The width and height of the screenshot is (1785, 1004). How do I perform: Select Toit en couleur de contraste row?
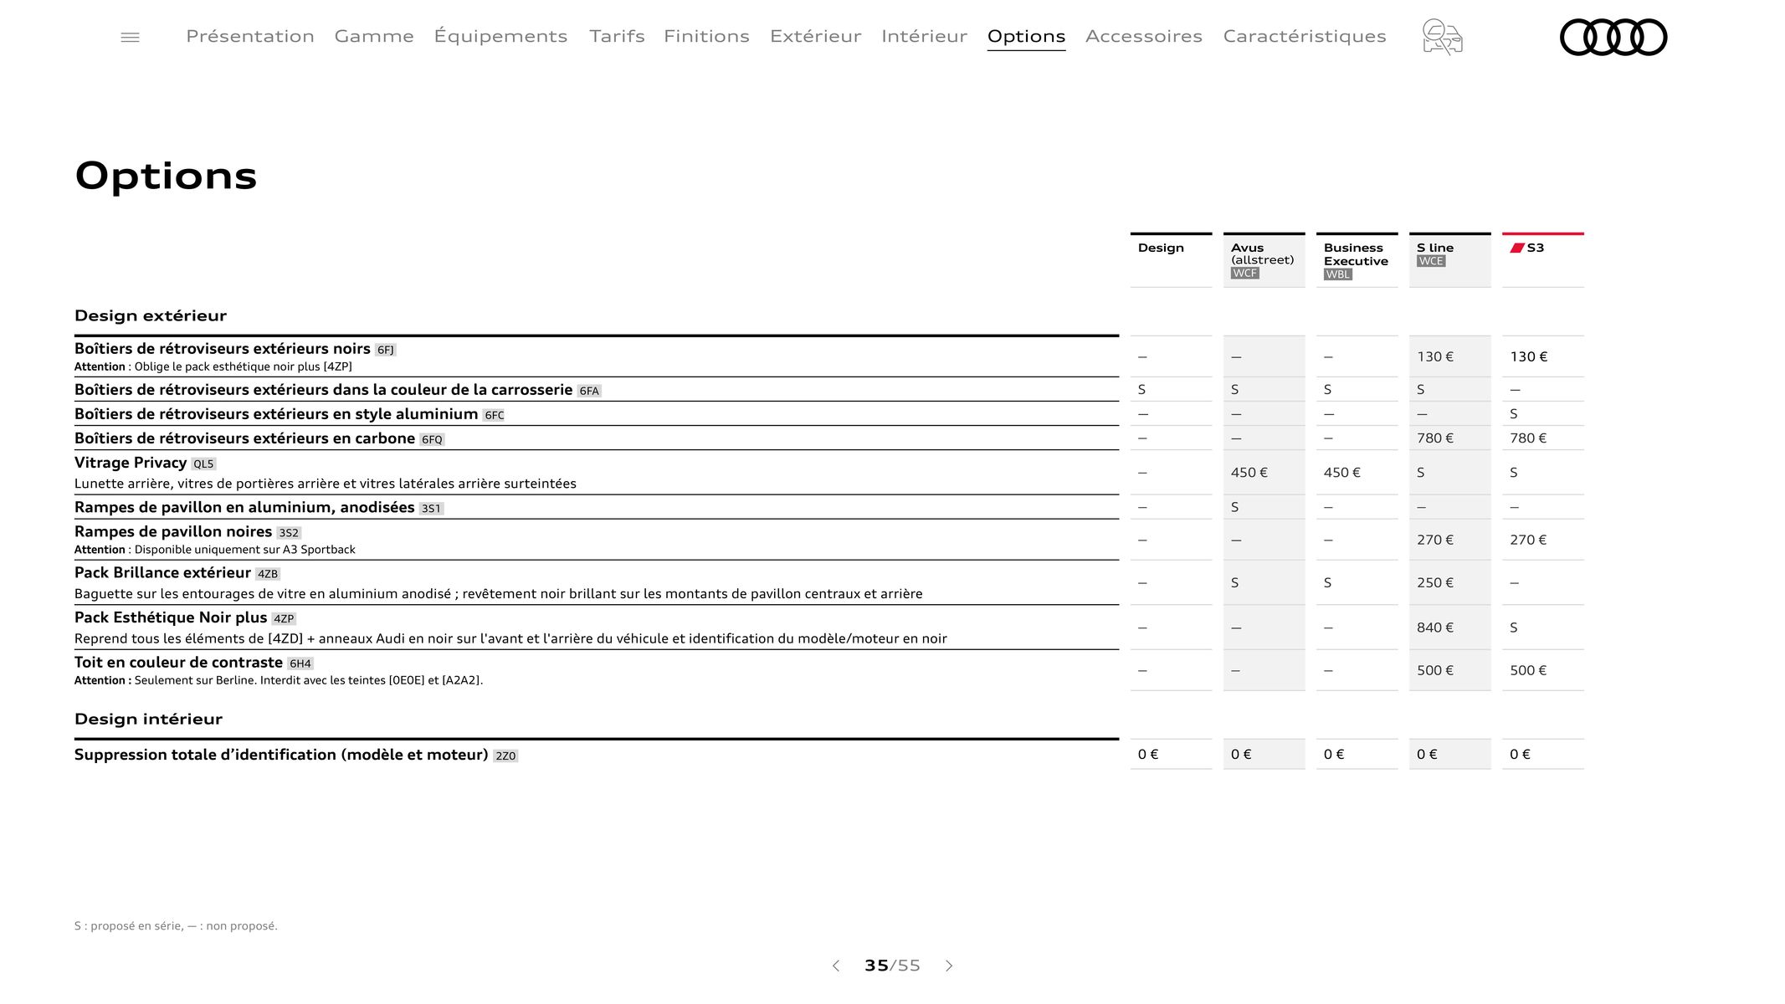(597, 670)
